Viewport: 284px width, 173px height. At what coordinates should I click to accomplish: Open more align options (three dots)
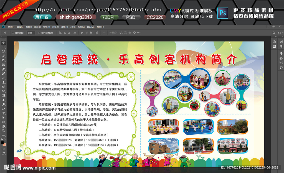(x=104, y=33)
